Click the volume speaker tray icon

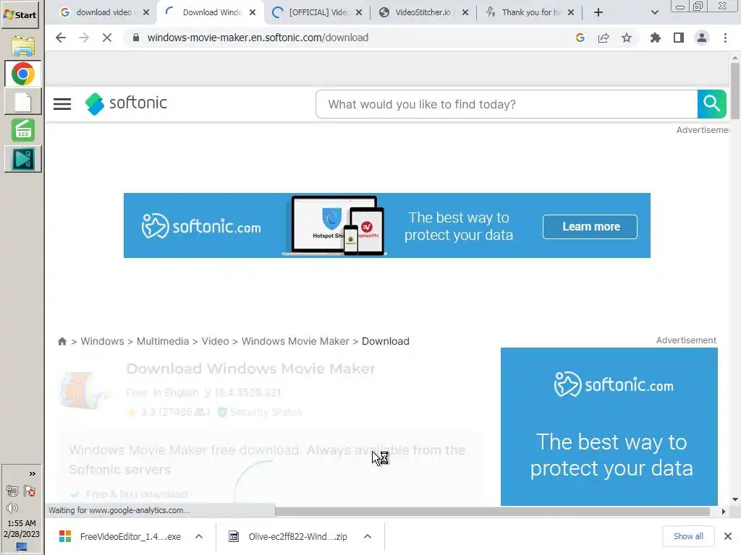pyautogui.click(x=12, y=508)
